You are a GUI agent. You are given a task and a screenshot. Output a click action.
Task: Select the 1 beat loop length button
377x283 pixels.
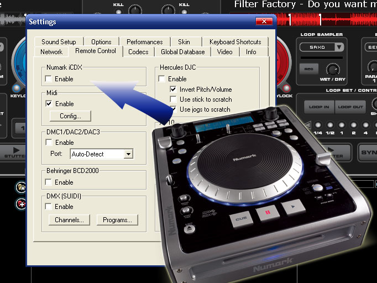pyautogui.click(x=342, y=125)
